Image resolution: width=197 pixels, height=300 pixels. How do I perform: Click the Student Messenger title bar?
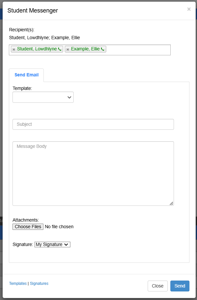(32, 11)
